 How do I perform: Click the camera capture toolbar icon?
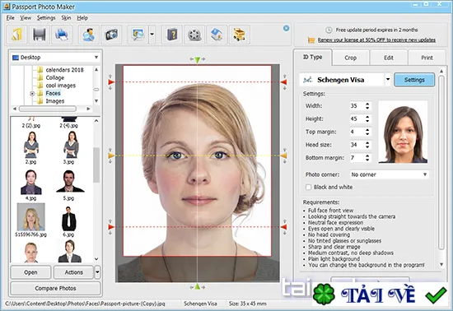click(x=111, y=35)
